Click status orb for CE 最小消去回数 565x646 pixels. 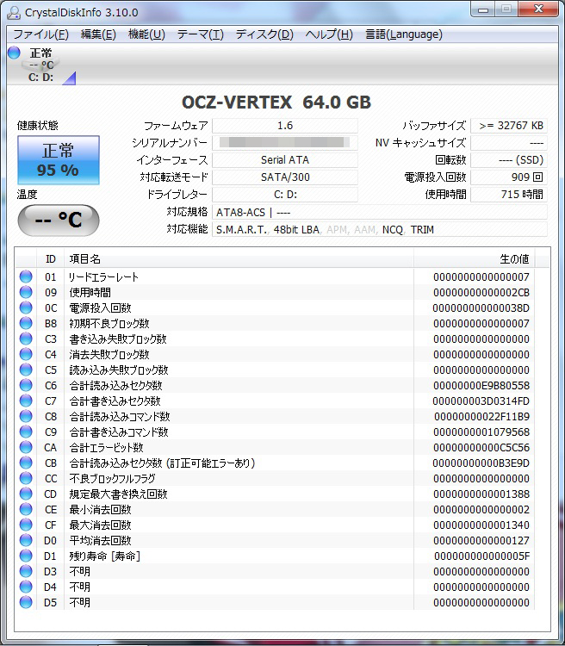[26, 509]
